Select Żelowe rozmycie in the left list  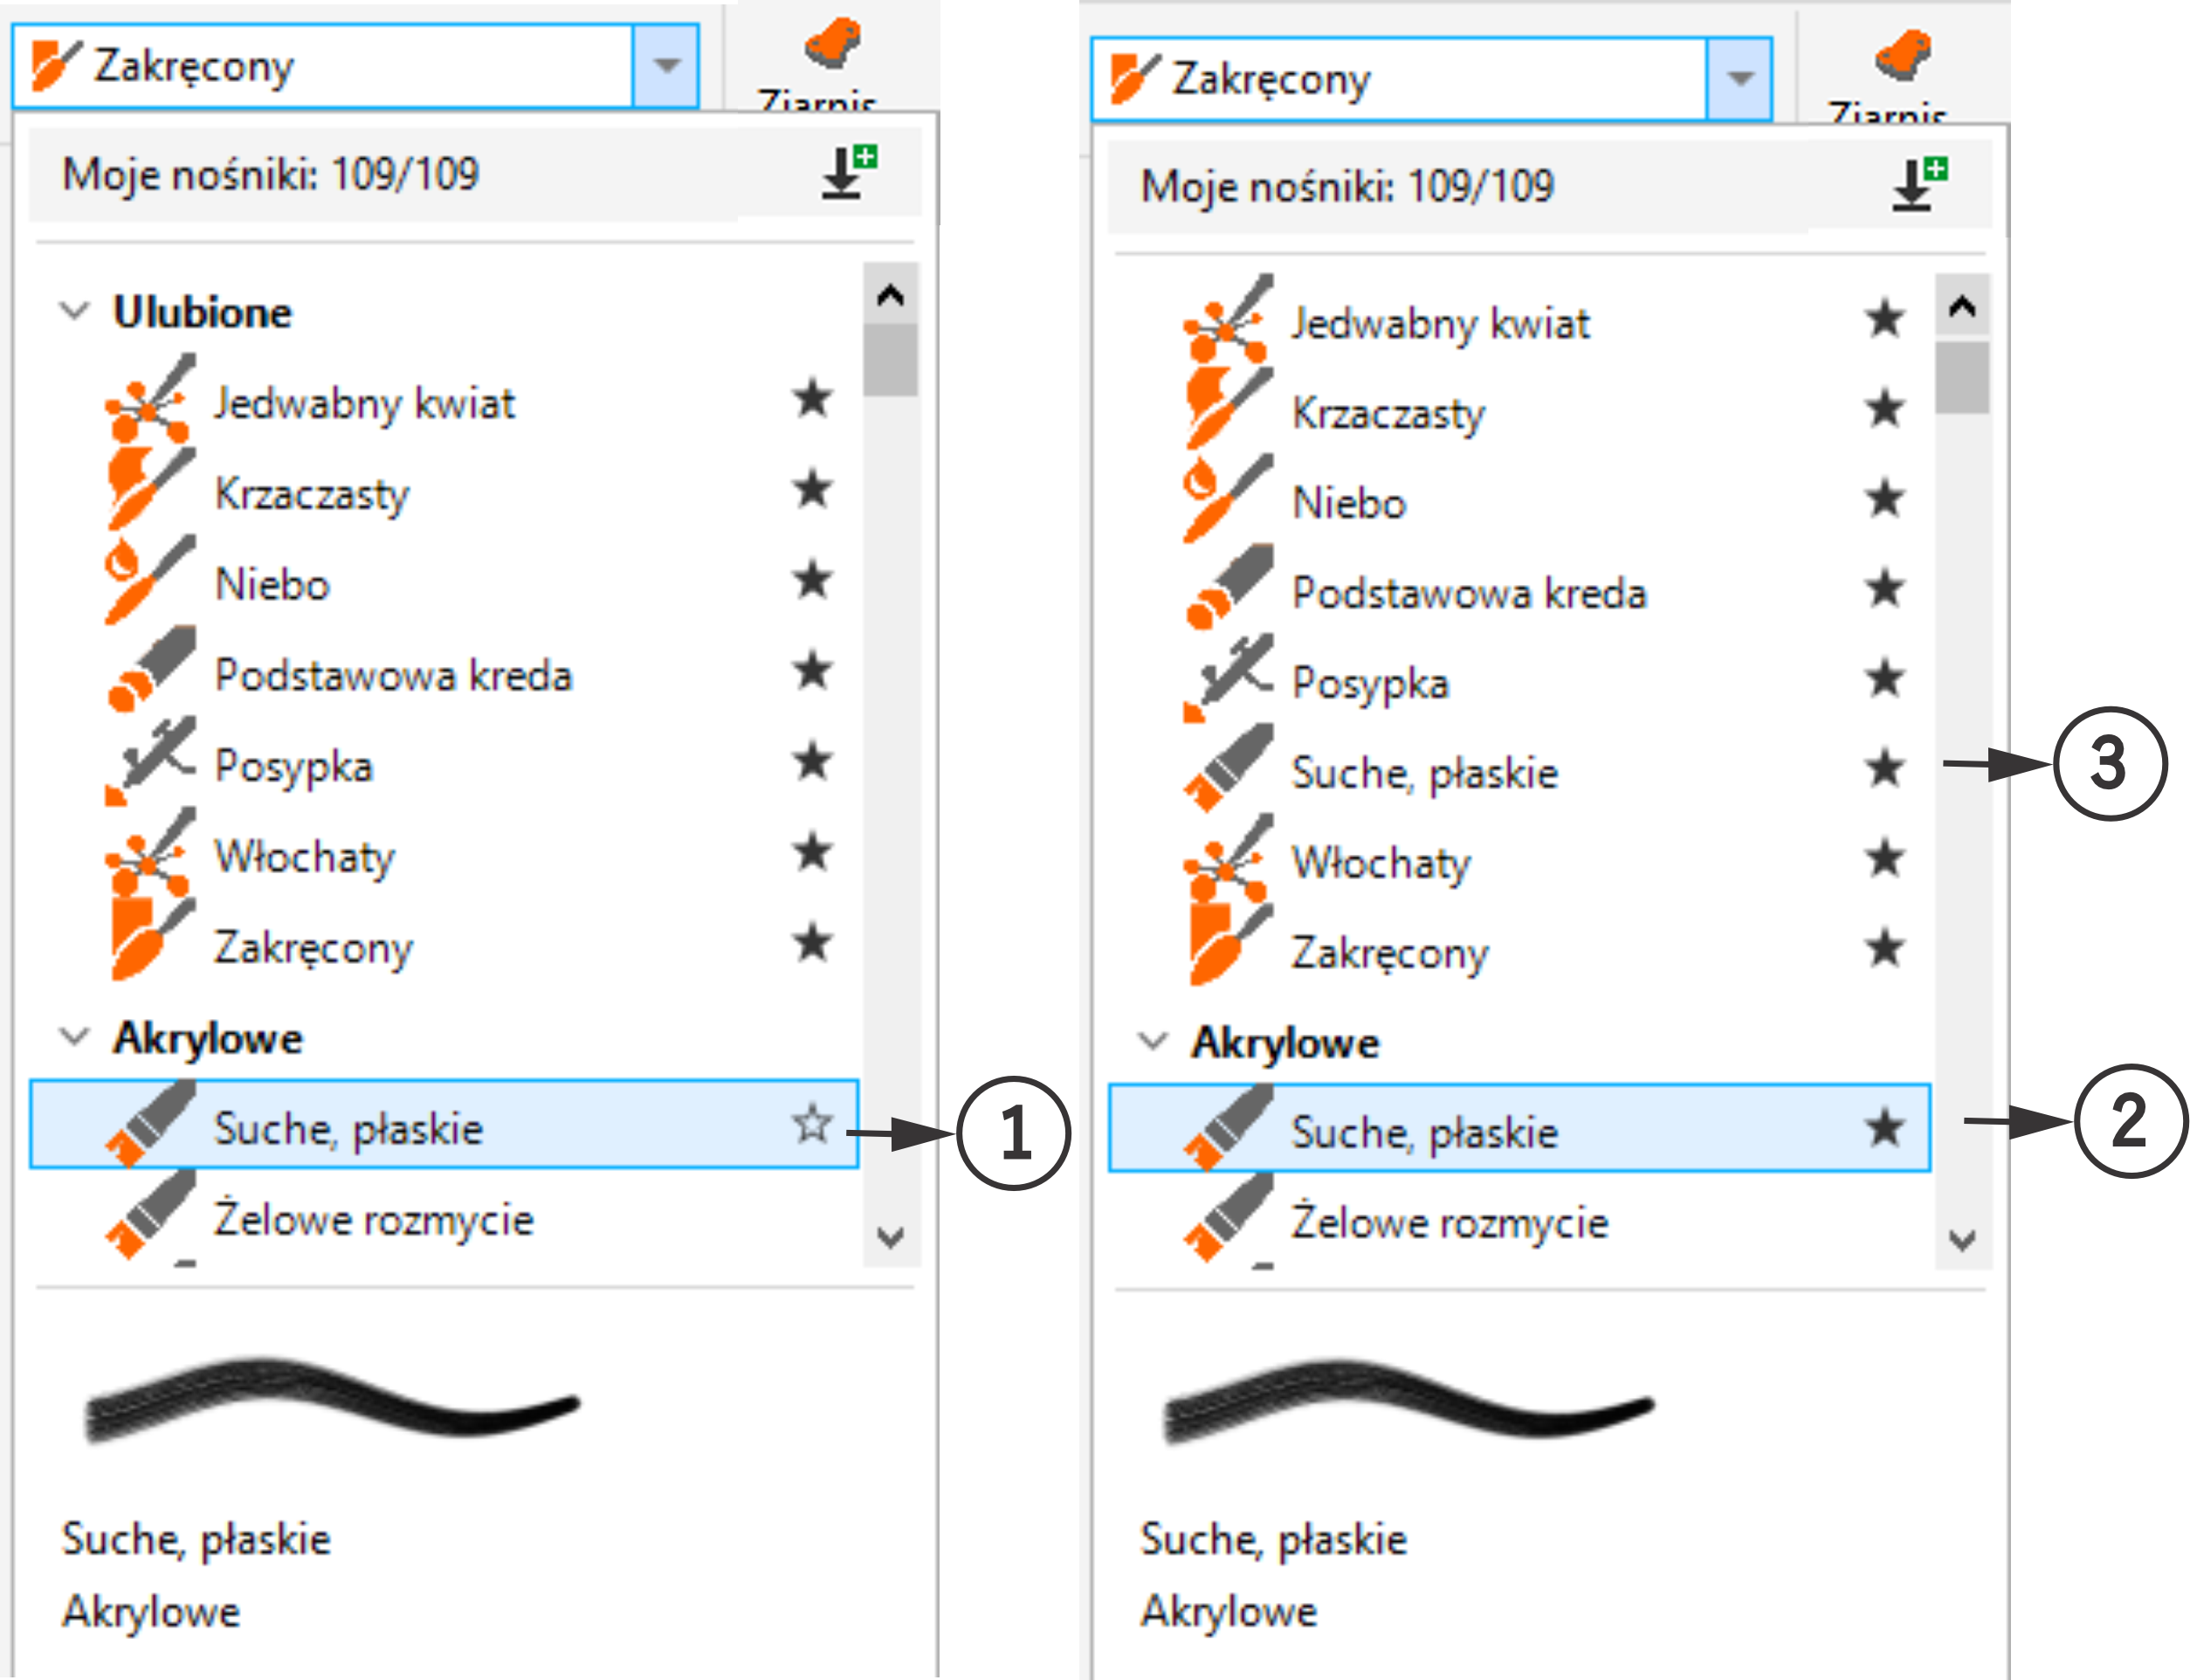point(373,1219)
